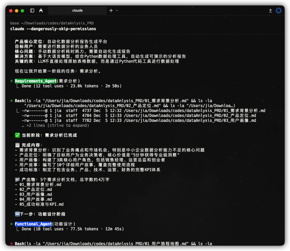Click the folder emoji beside 产出物

pyautogui.click(x=17, y=180)
